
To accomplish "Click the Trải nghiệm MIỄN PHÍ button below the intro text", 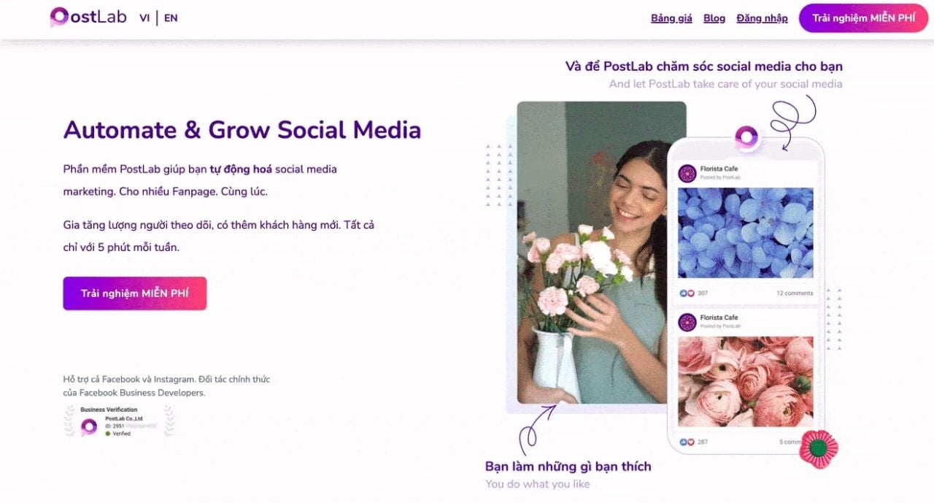I will pos(135,293).
